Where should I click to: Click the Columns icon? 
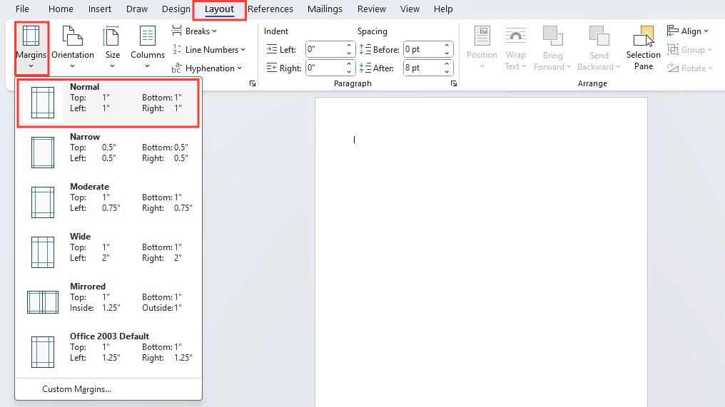click(x=148, y=36)
